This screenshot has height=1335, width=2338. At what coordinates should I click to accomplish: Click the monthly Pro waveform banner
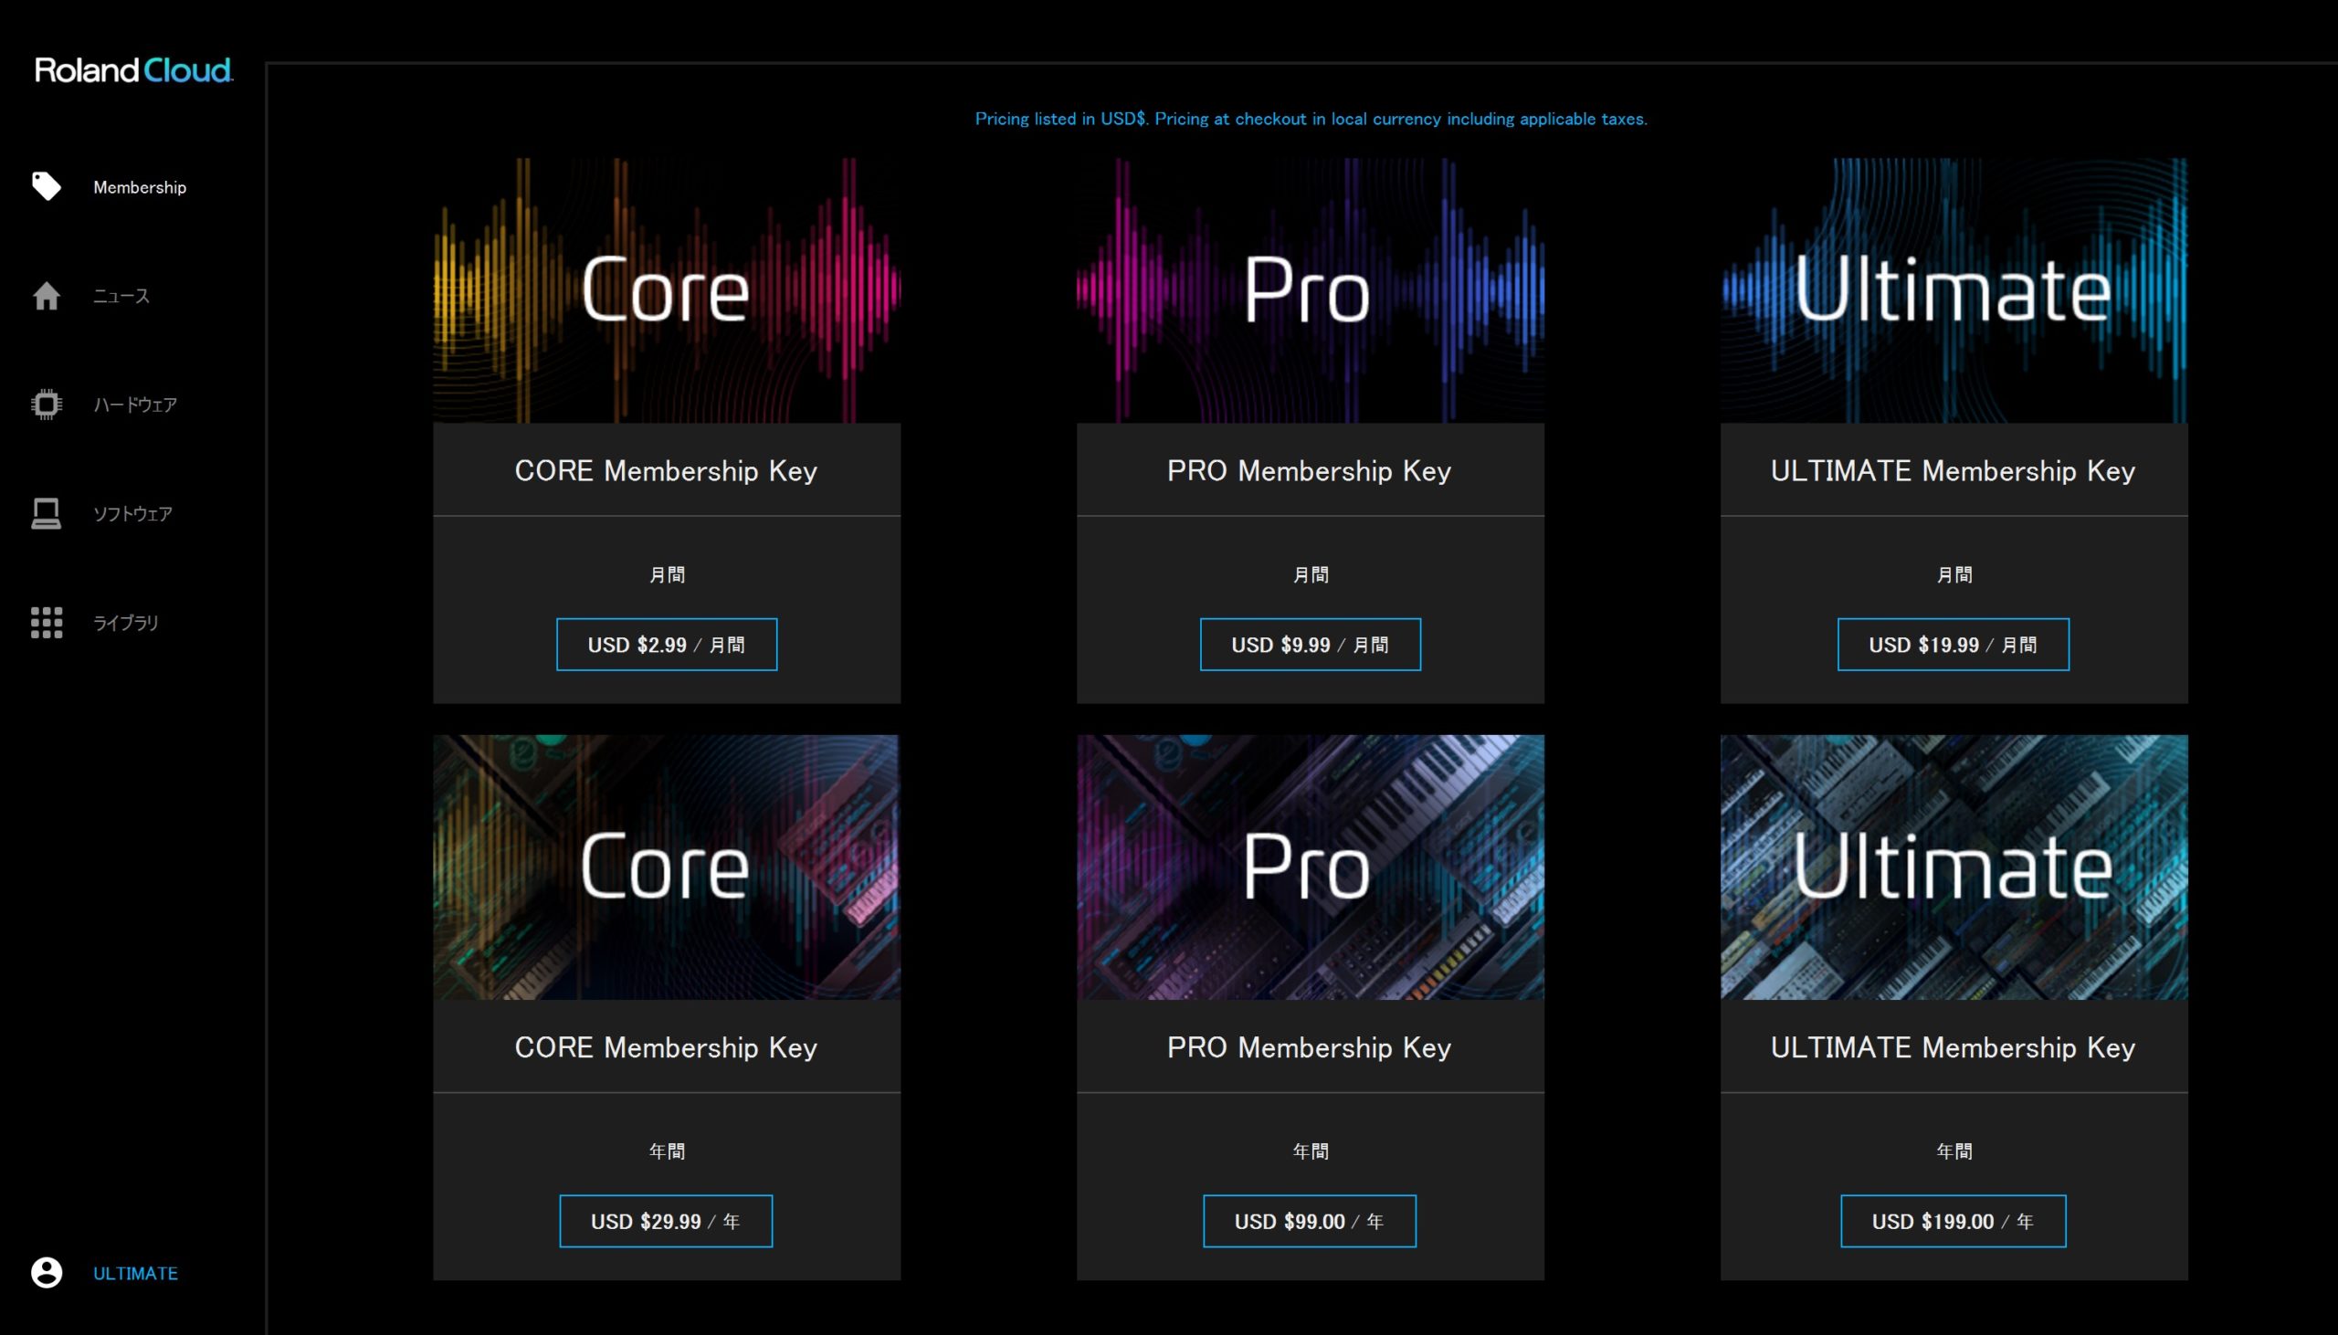pos(1311,289)
